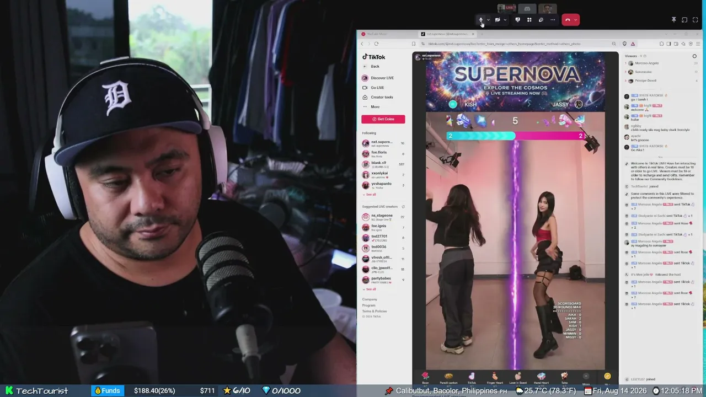
Task: Send the Taho gift
Action: tap(564, 378)
